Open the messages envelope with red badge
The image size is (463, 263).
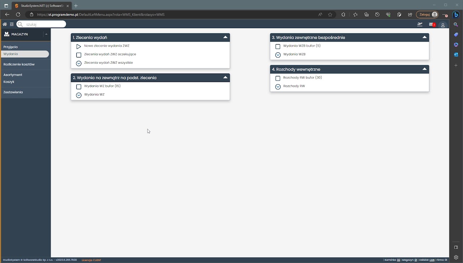click(x=432, y=25)
